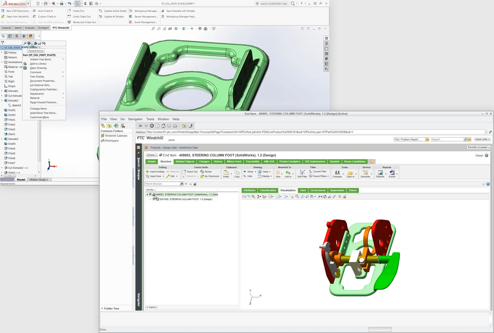The height and width of the screenshot is (333, 494).
Task: Click the Paste icon in the Clipboard group
Action: 226,173
